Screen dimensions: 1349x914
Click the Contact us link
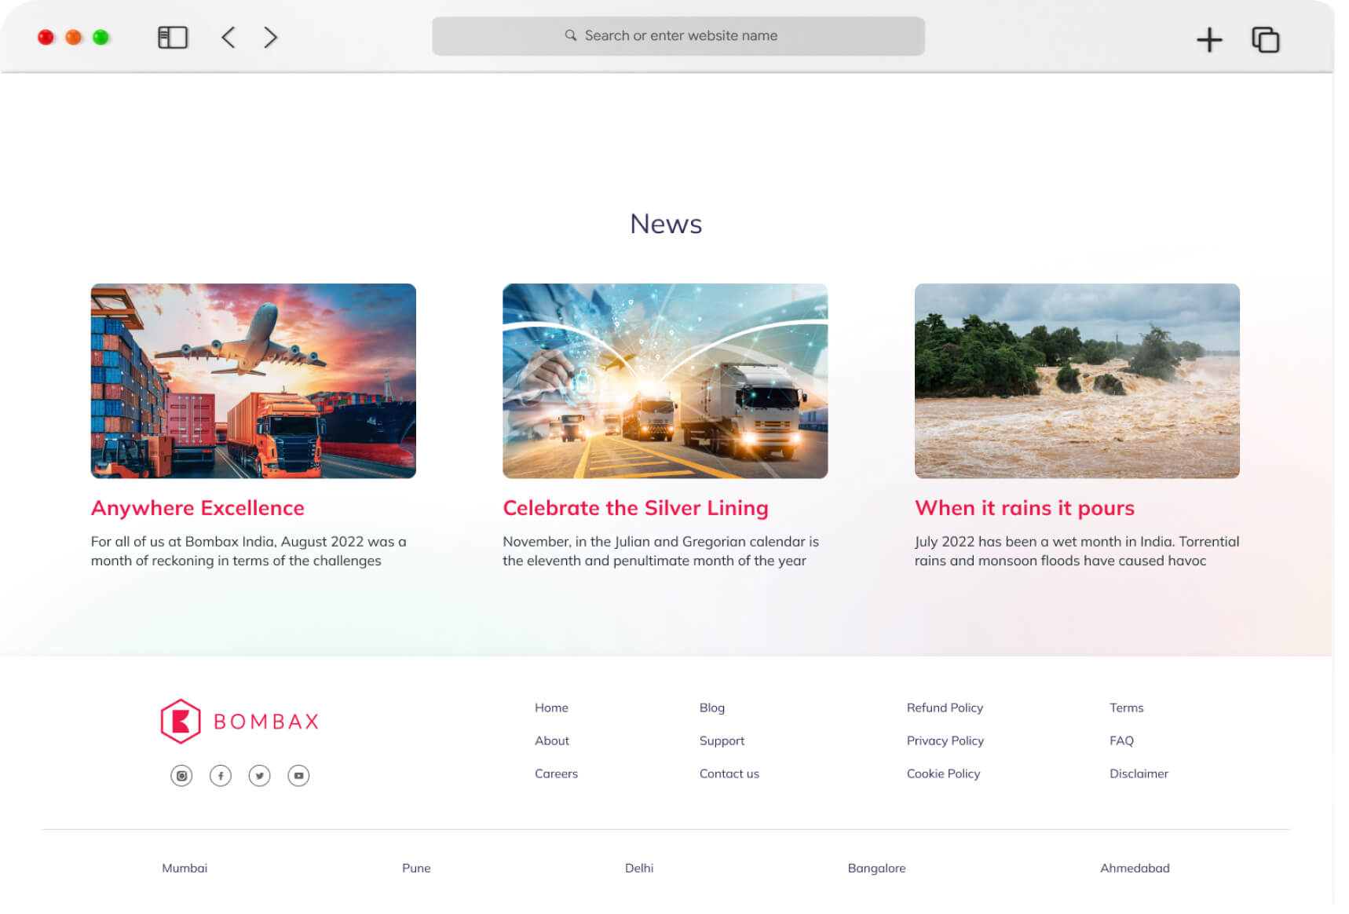point(729,773)
